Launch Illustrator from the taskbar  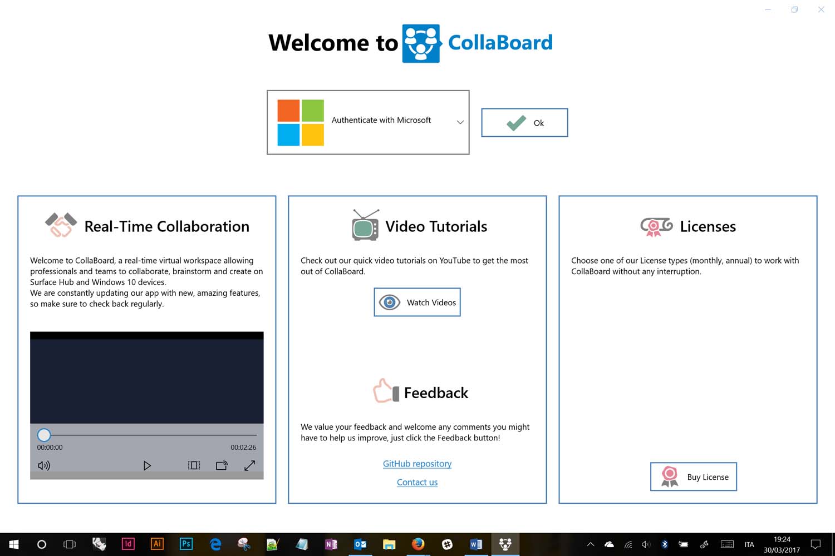tap(157, 544)
